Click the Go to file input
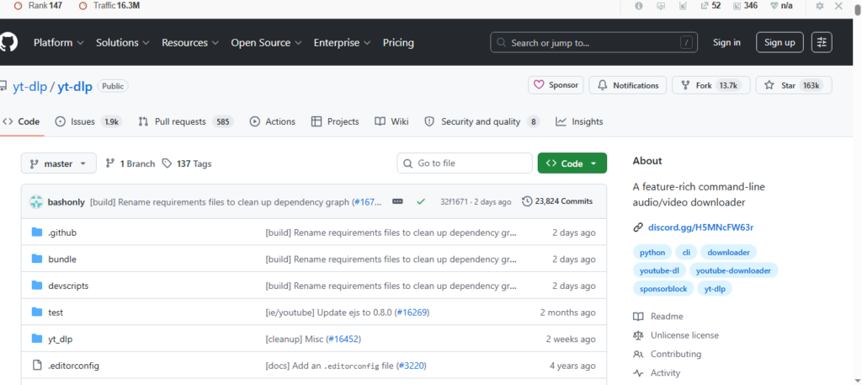Viewport: 862px width, 385px height. point(465,163)
